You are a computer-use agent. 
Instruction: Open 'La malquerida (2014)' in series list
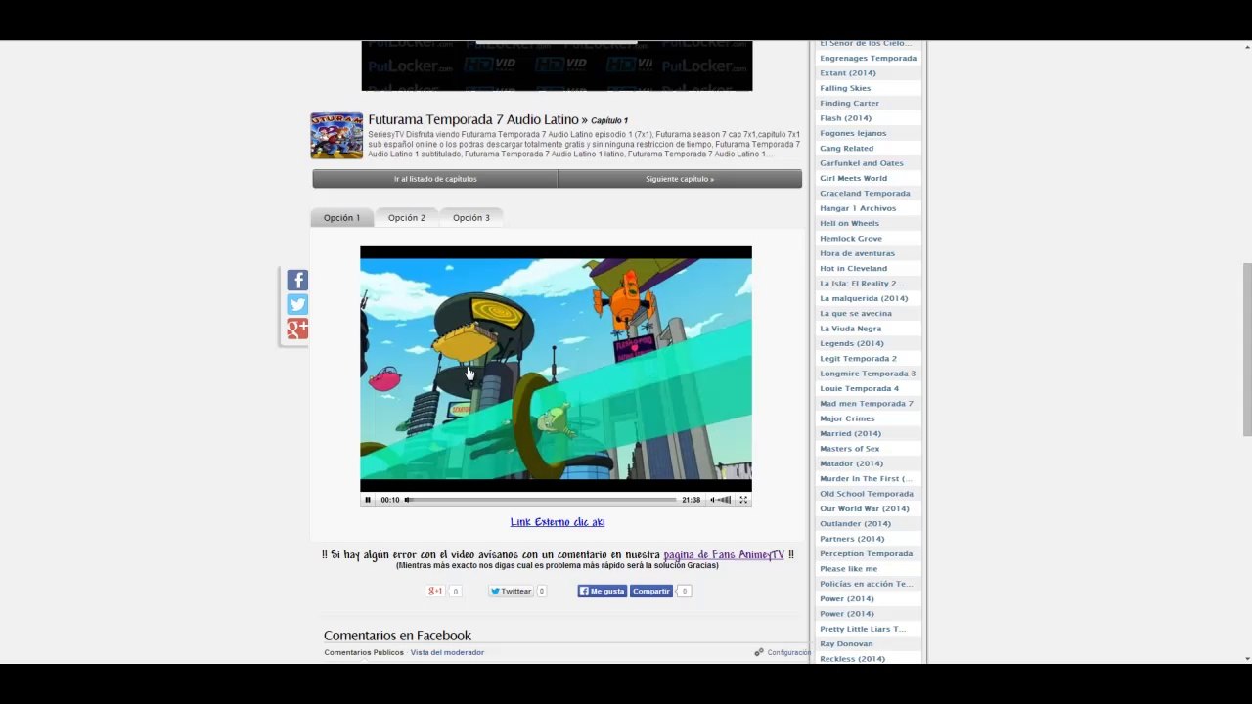pos(864,298)
